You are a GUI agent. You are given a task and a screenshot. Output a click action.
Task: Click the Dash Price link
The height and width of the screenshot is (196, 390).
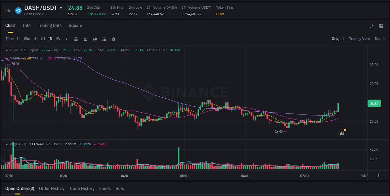click(x=33, y=14)
